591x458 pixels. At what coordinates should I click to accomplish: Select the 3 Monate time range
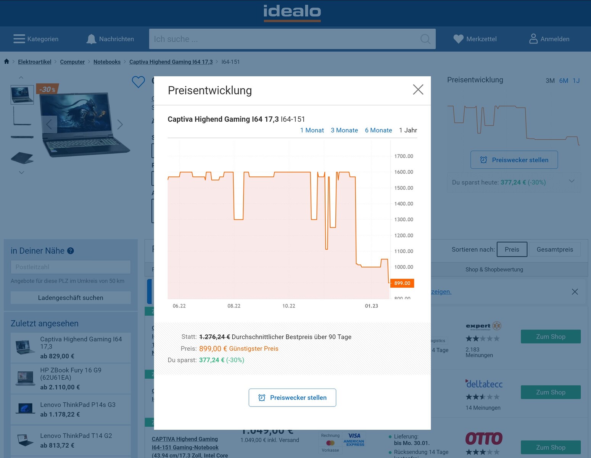point(344,130)
